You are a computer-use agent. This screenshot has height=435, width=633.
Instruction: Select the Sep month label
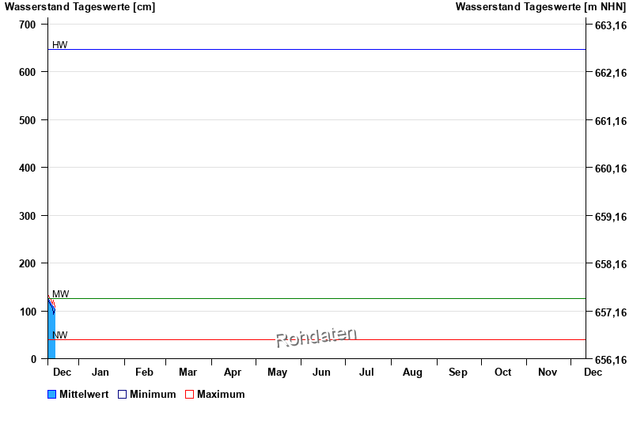(458, 373)
